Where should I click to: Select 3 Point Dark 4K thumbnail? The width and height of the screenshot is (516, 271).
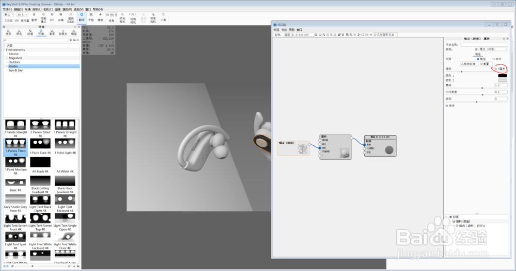(40, 146)
